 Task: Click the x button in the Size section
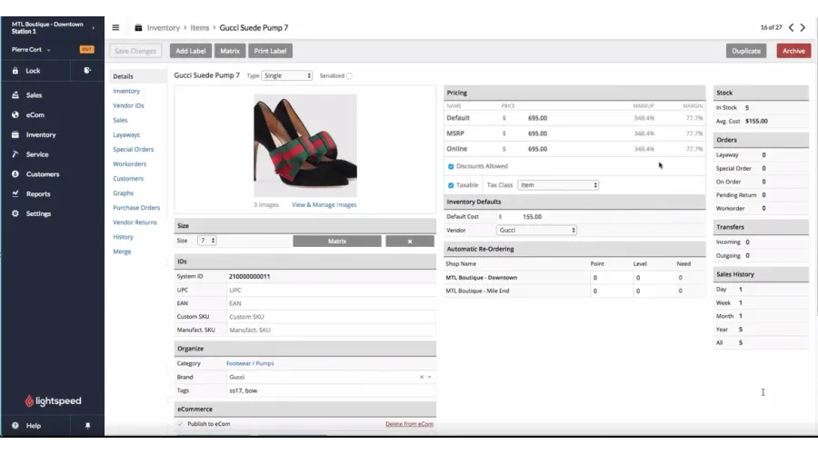point(410,241)
